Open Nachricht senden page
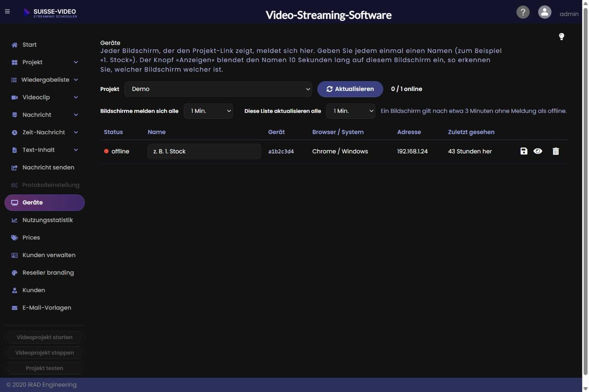 point(45,167)
